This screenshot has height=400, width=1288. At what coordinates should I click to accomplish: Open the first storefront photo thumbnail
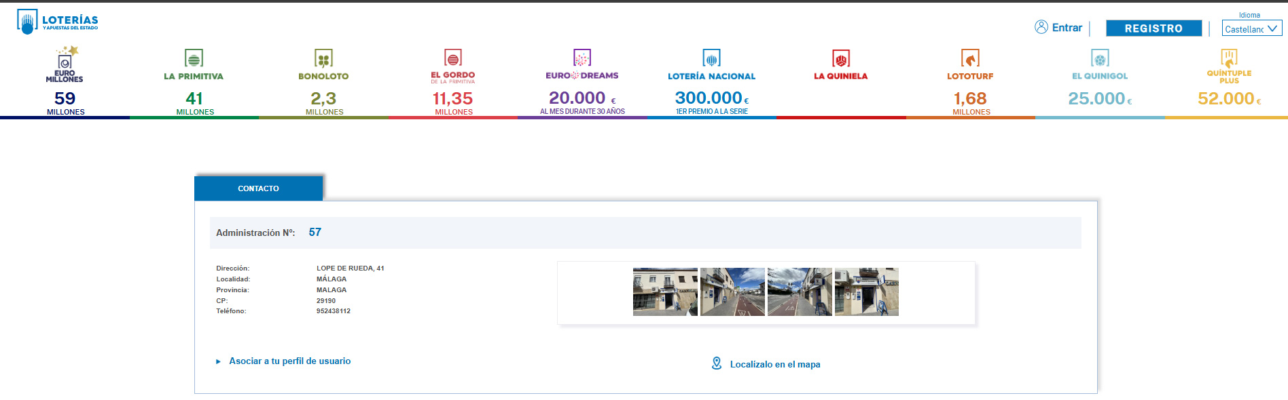[x=665, y=292]
